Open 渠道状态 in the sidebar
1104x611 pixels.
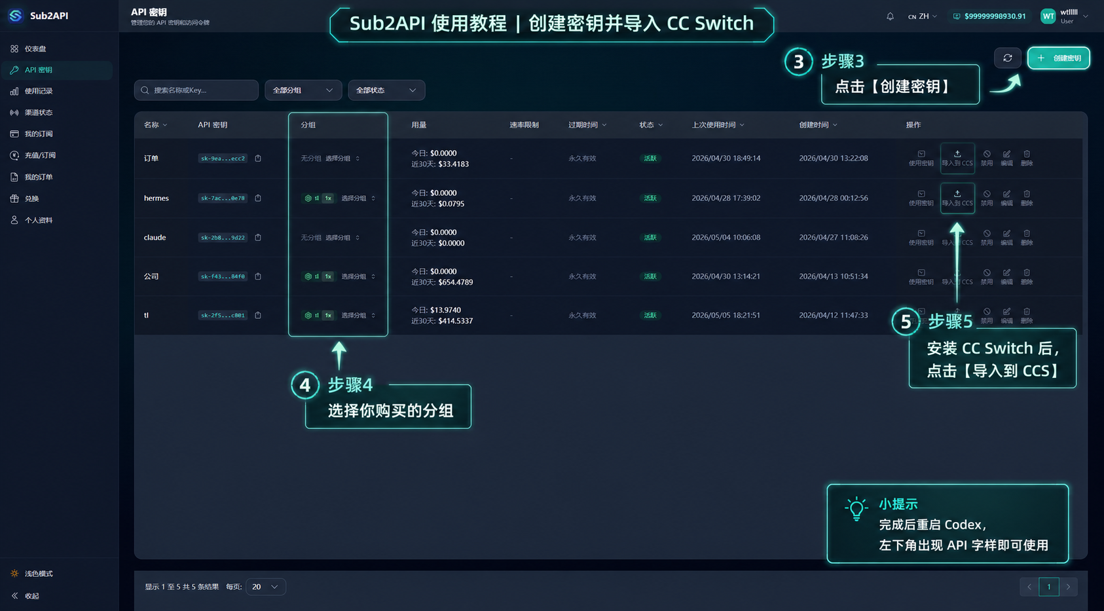click(58, 113)
